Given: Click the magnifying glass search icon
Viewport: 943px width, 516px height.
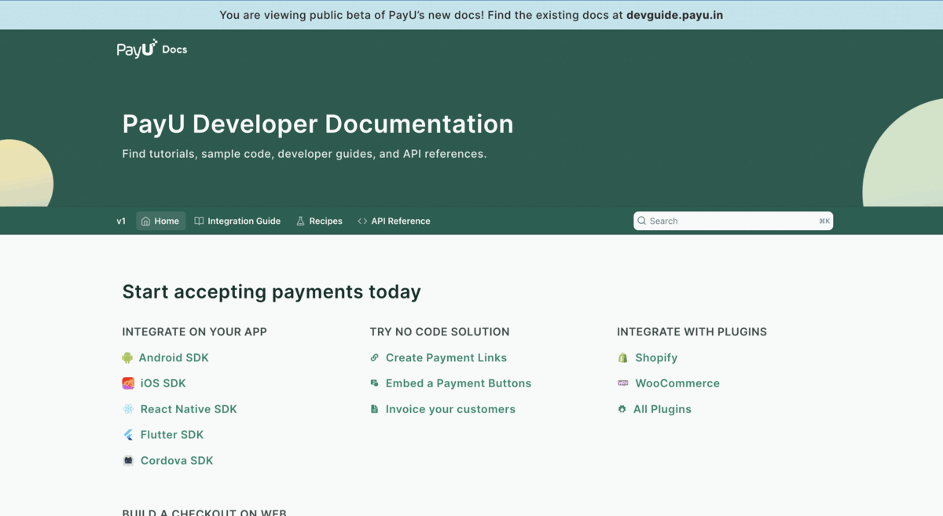Looking at the screenshot, I should tap(642, 221).
